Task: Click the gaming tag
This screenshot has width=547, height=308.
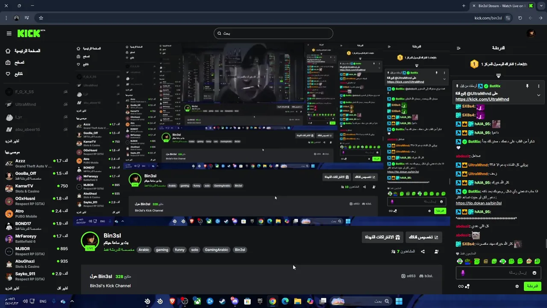Action: point(162,250)
